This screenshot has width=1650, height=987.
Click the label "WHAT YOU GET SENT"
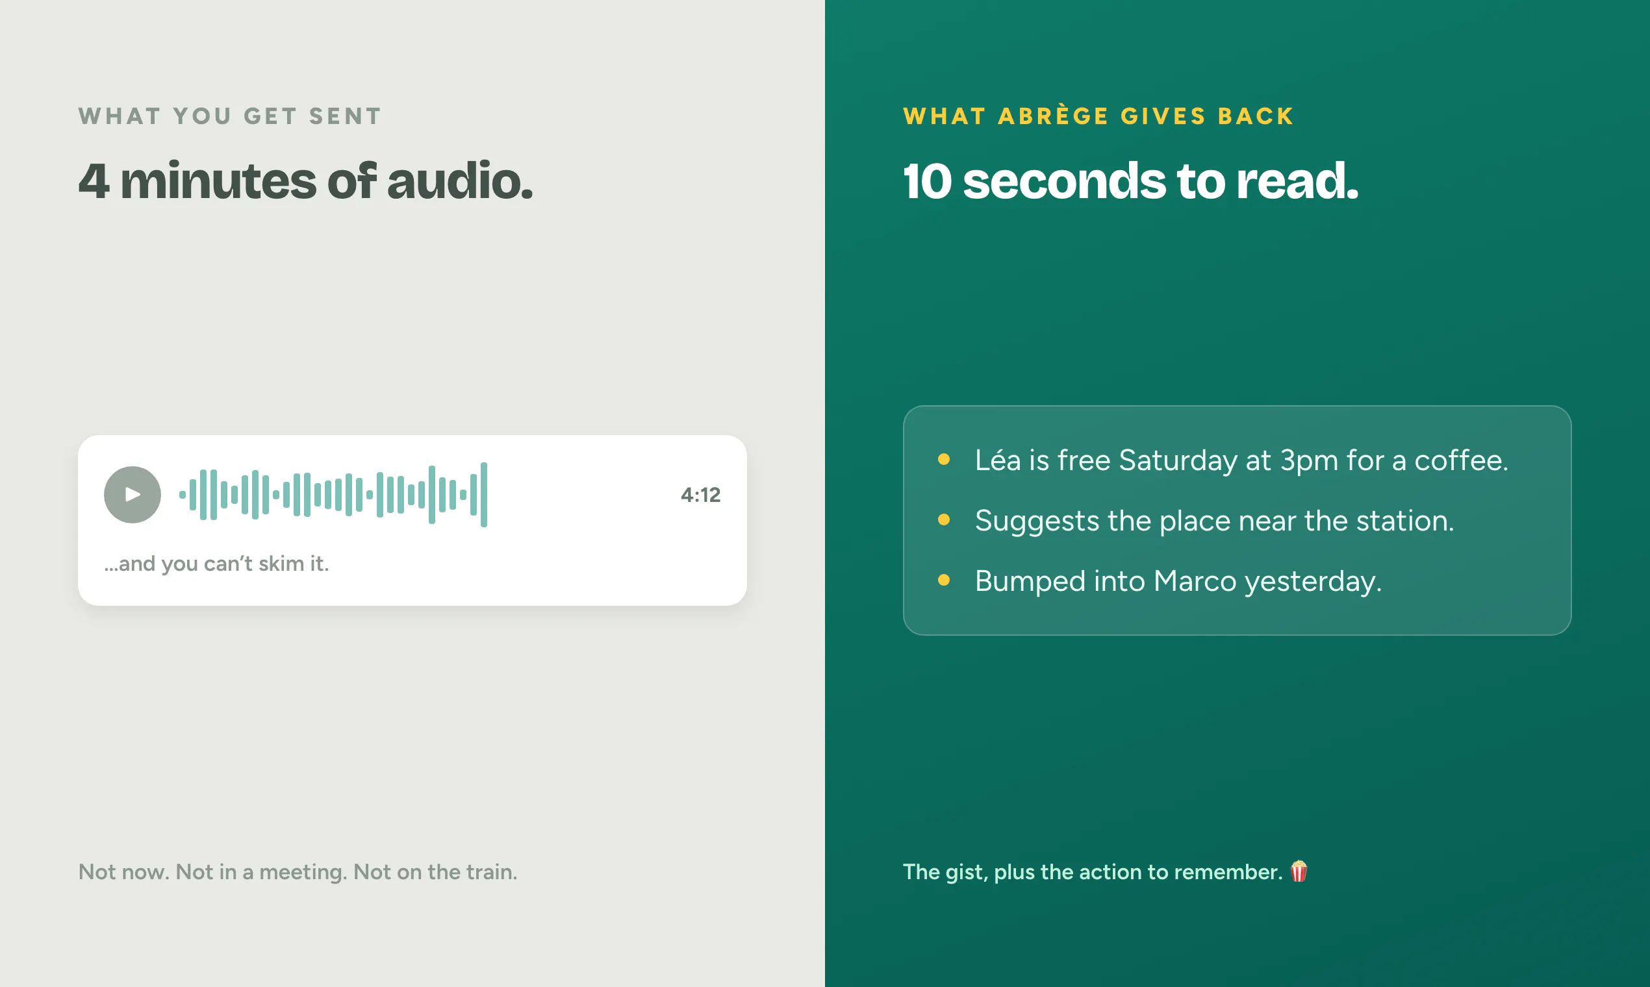[x=230, y=116]
